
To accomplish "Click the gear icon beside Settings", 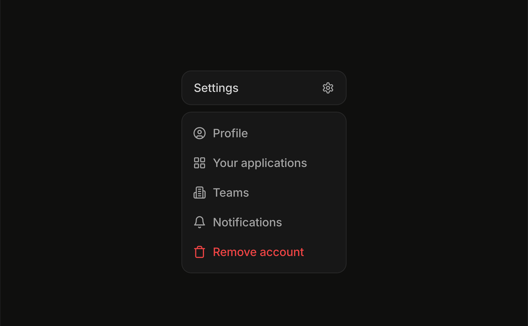I will tap(328, 88).
